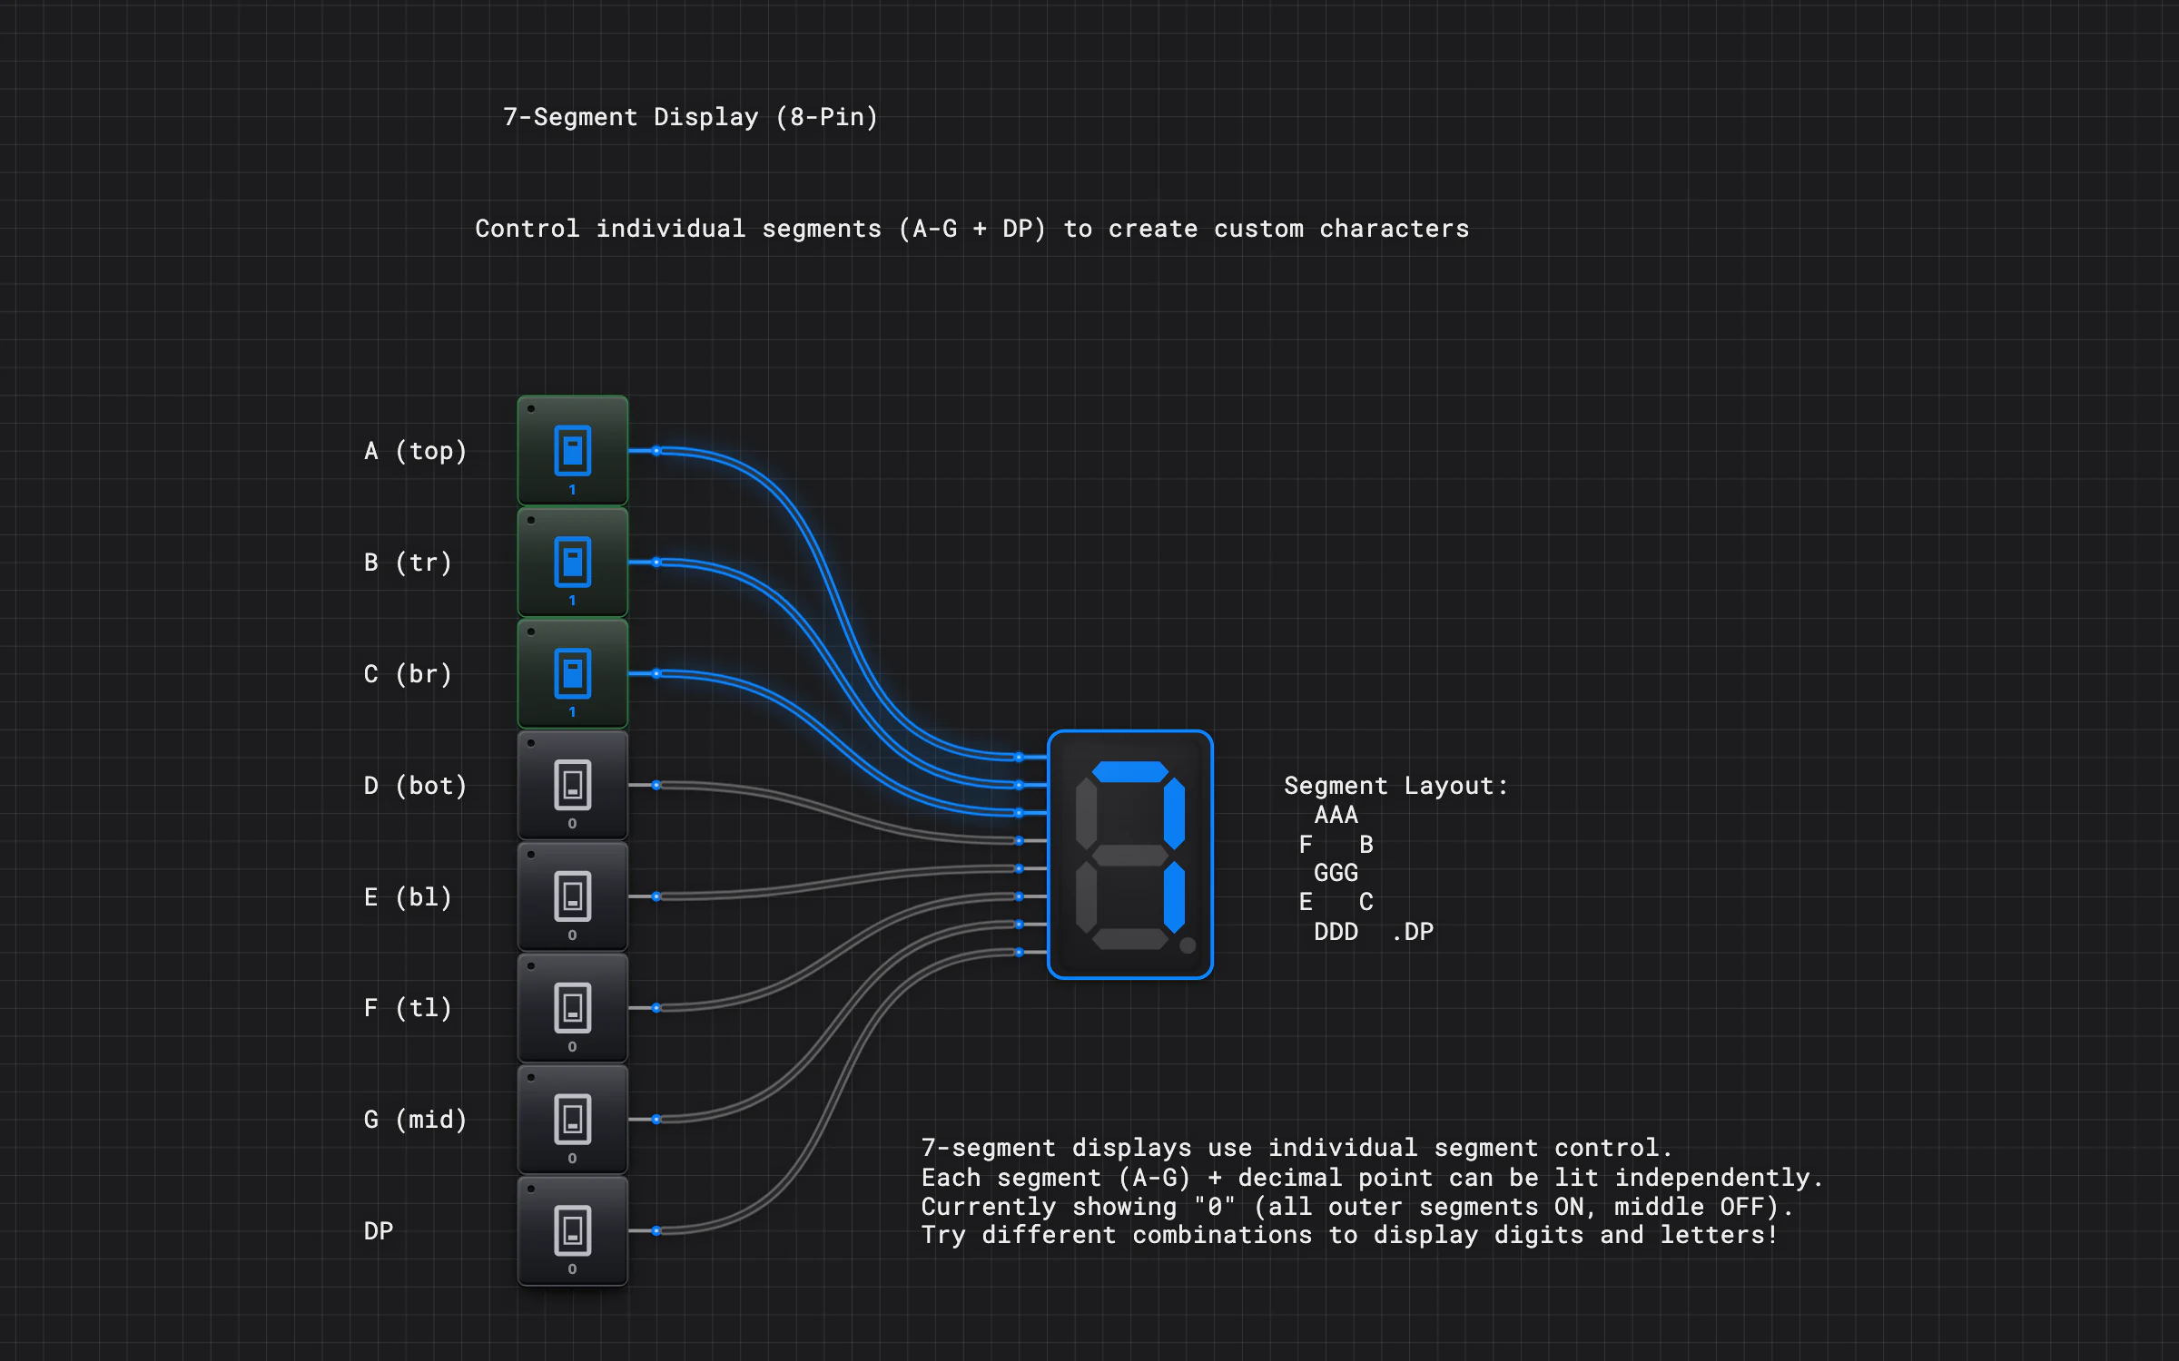The image size is (2179, 1361).
Task: Select the 'F (tl)' label
Action: pyautogui.click(x=408, y=1008)
